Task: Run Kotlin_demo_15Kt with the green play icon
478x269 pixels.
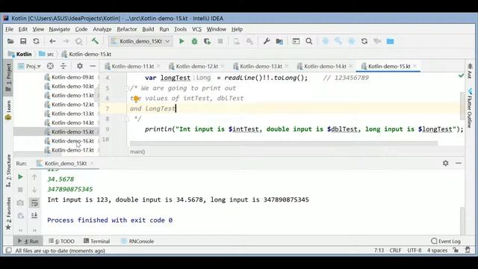Action: click(181, 41)
